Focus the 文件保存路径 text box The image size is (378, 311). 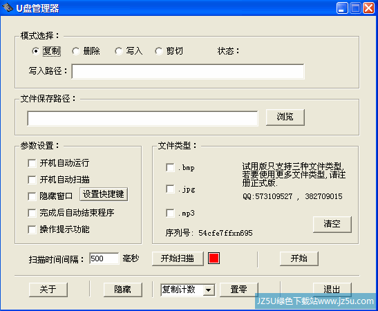[143, 118]
